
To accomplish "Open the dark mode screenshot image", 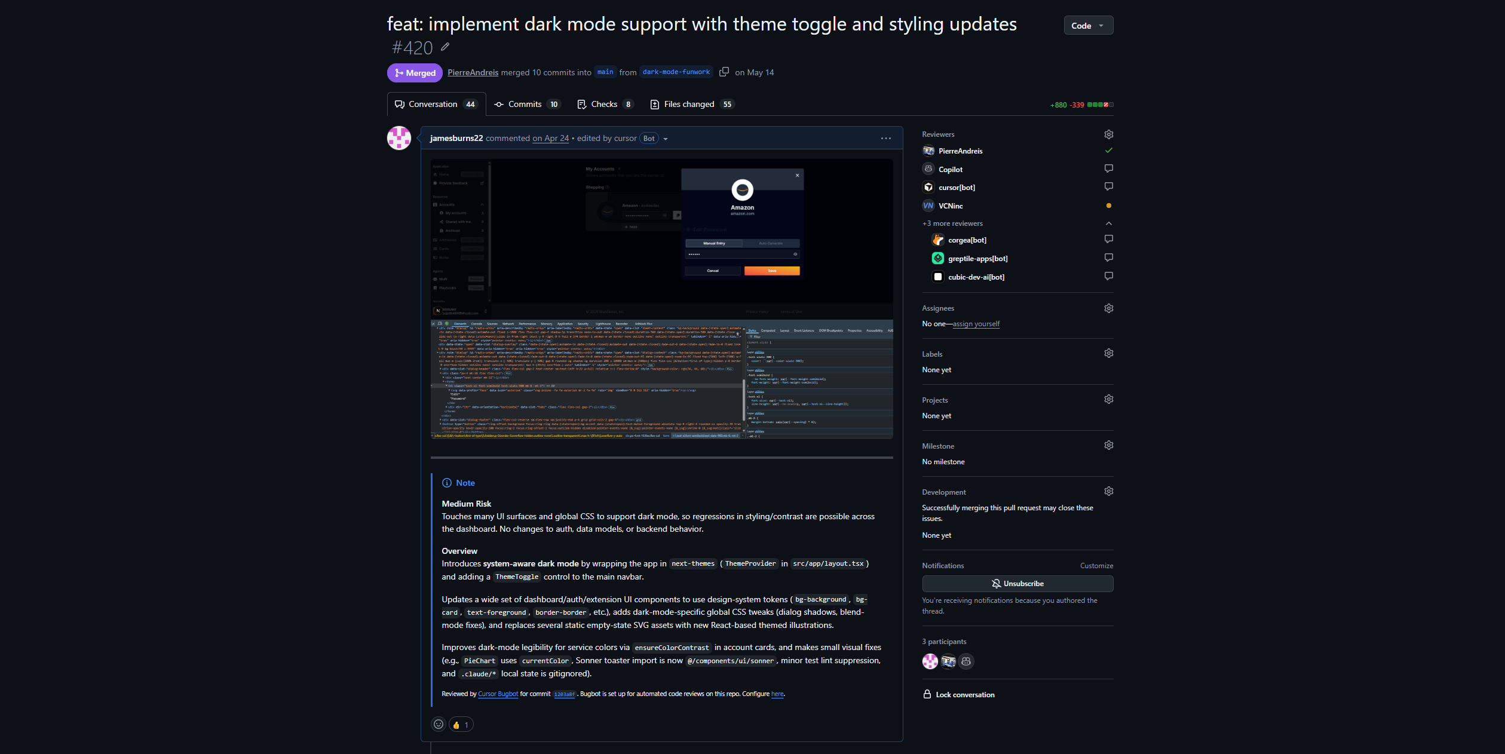I will point(661,299).
